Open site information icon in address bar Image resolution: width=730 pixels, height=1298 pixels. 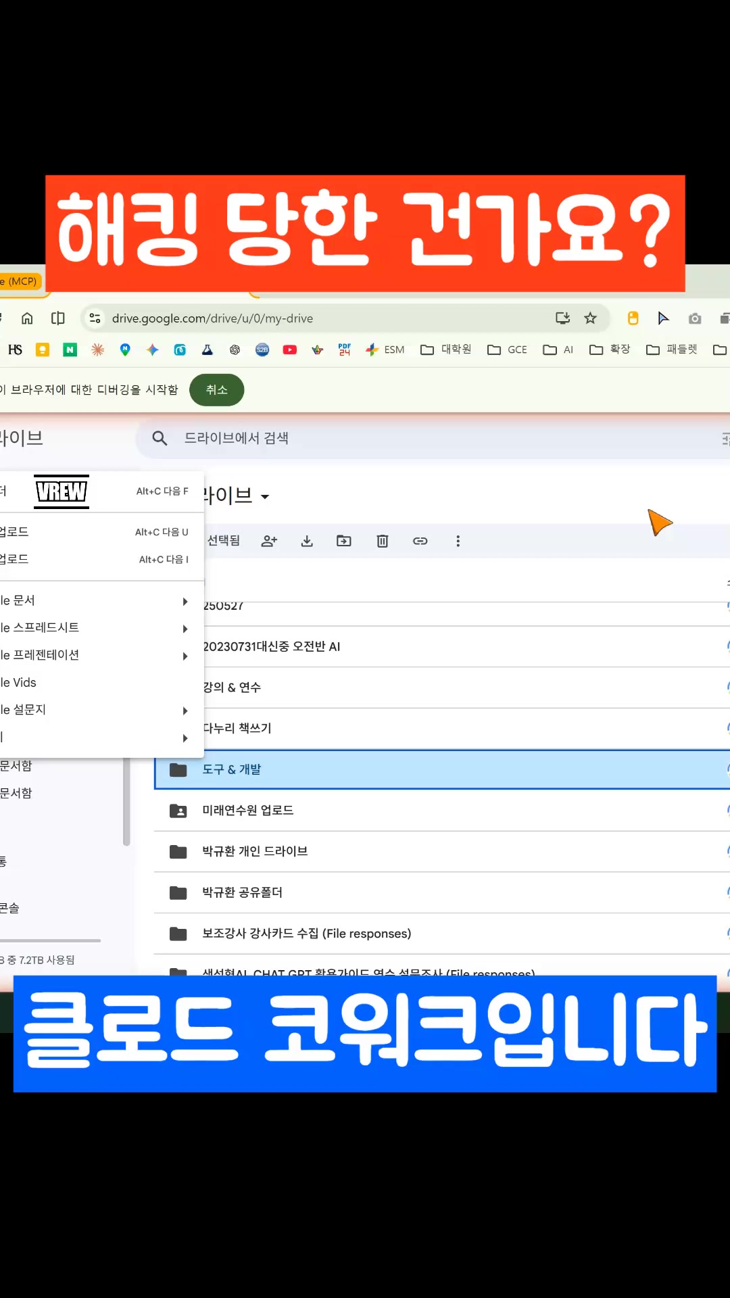point(95,318)
